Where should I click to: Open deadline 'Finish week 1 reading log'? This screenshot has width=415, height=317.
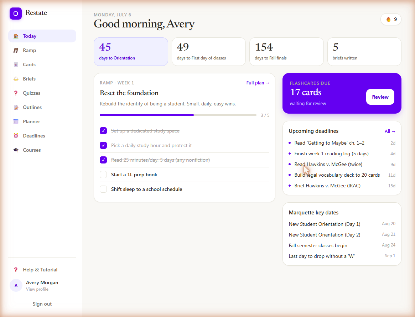coord(342,154)
